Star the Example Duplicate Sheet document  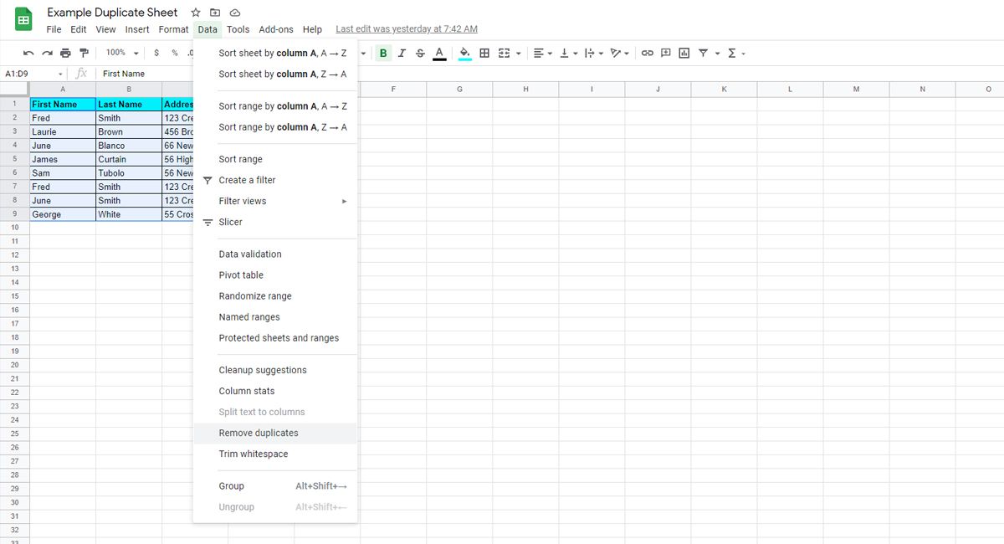pos(195,13)
